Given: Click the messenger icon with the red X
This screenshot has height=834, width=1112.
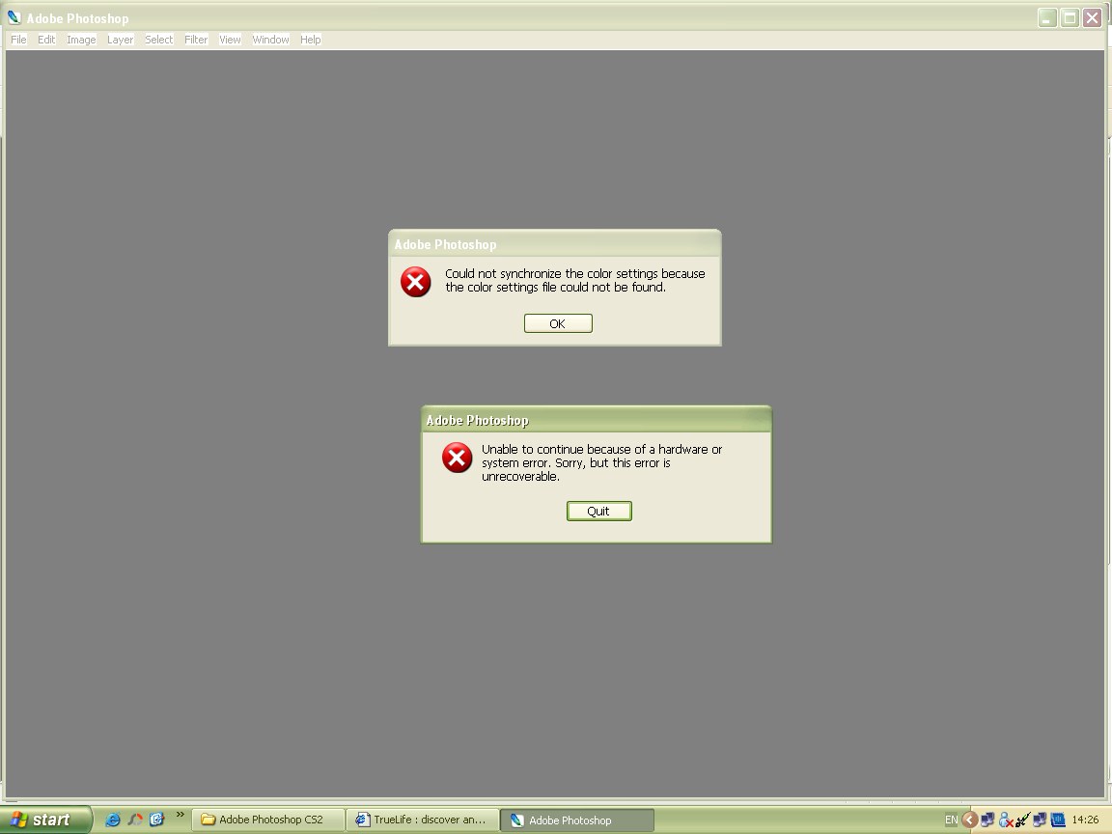Looking at the screenshot, I should click(1005, 820).
